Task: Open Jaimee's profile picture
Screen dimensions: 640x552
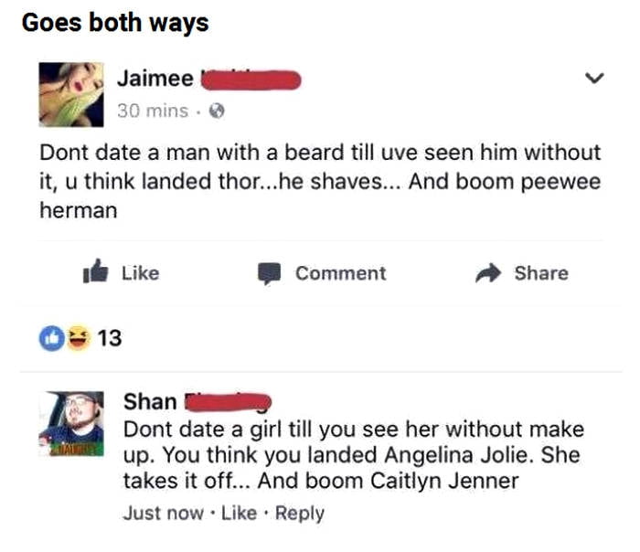Action: coord(71,95)
